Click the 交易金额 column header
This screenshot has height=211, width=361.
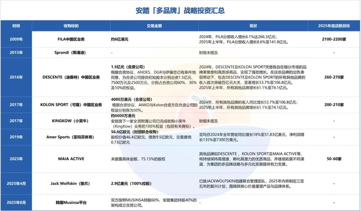click(x=154, y=26)
